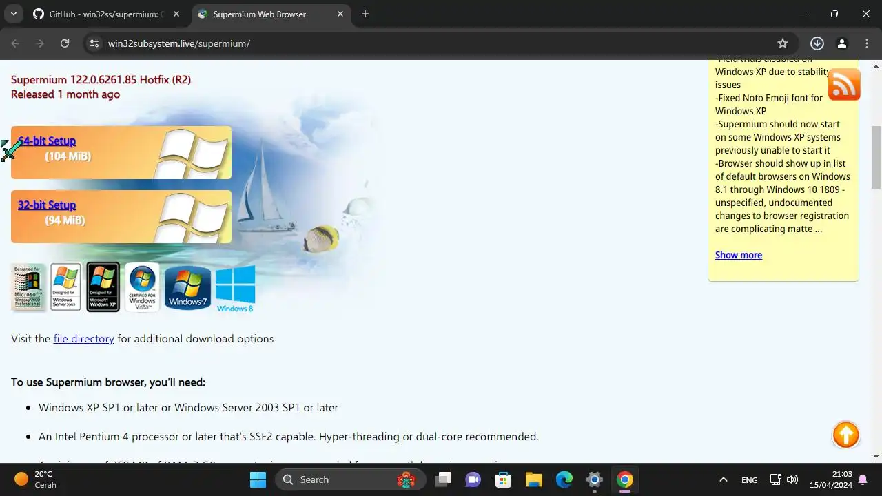This screenshot has height=496, width=882.
Task: Open a new tab with the plus button
Action: [365, 14]
